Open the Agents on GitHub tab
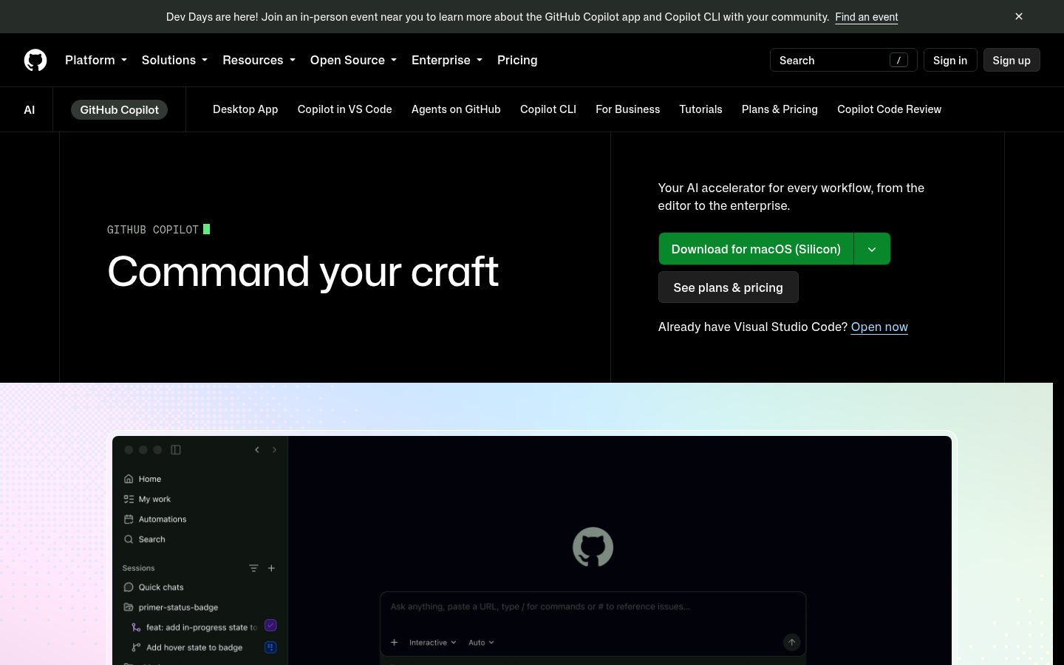The image size is (1064, 665). point(456,109)
